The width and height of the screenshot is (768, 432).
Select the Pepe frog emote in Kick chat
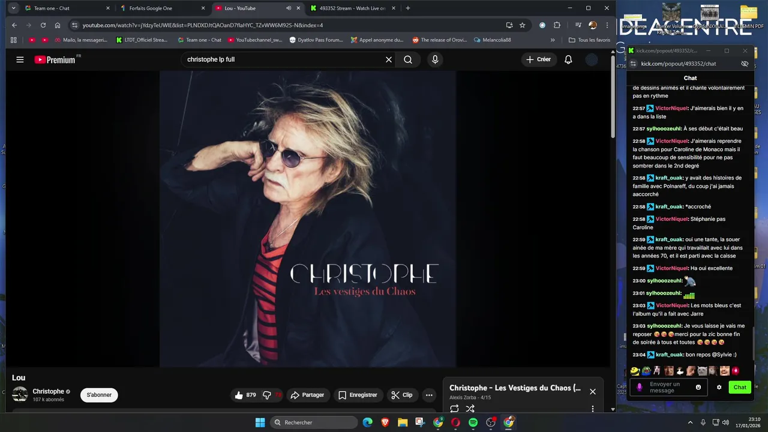click(646, 371)
